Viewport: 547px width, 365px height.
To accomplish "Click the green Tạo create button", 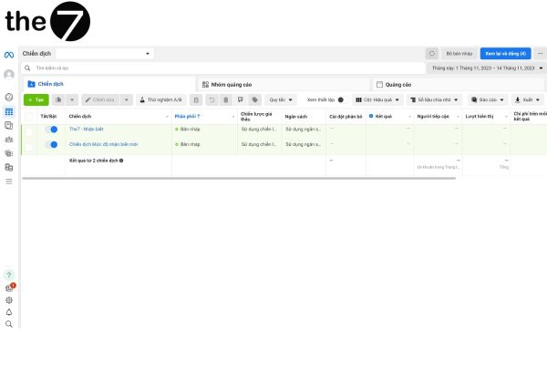I will [36, 99].
